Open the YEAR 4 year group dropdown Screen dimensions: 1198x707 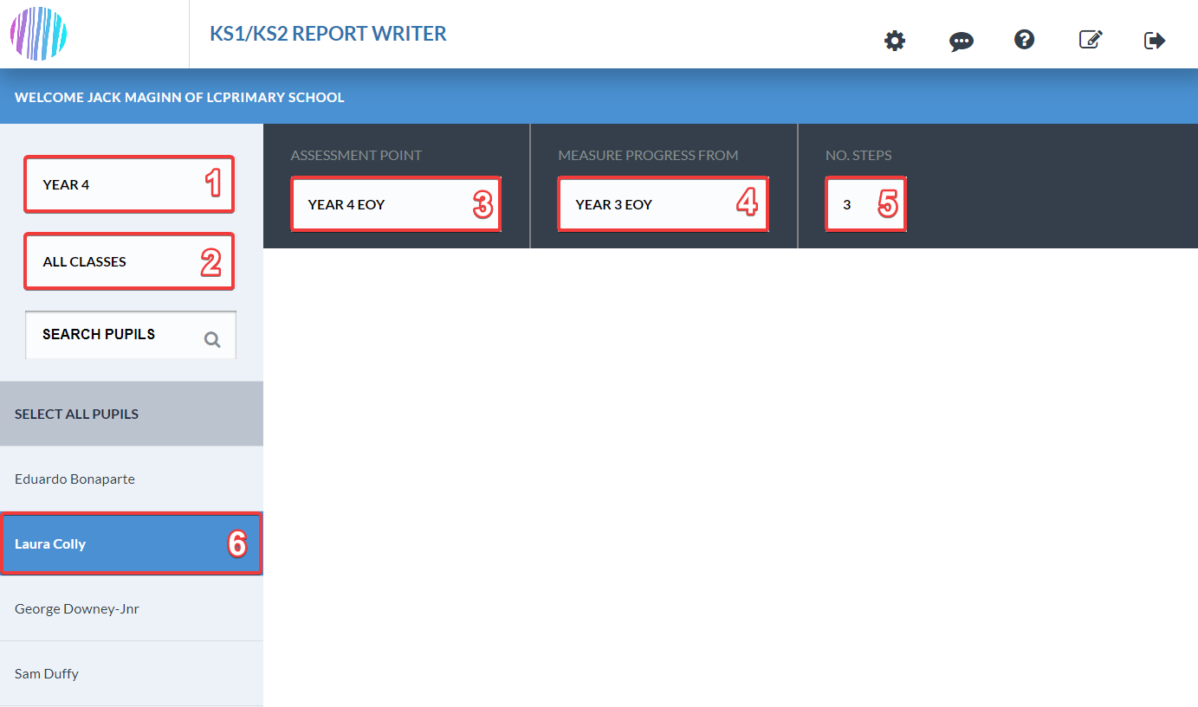click(129, 184)
